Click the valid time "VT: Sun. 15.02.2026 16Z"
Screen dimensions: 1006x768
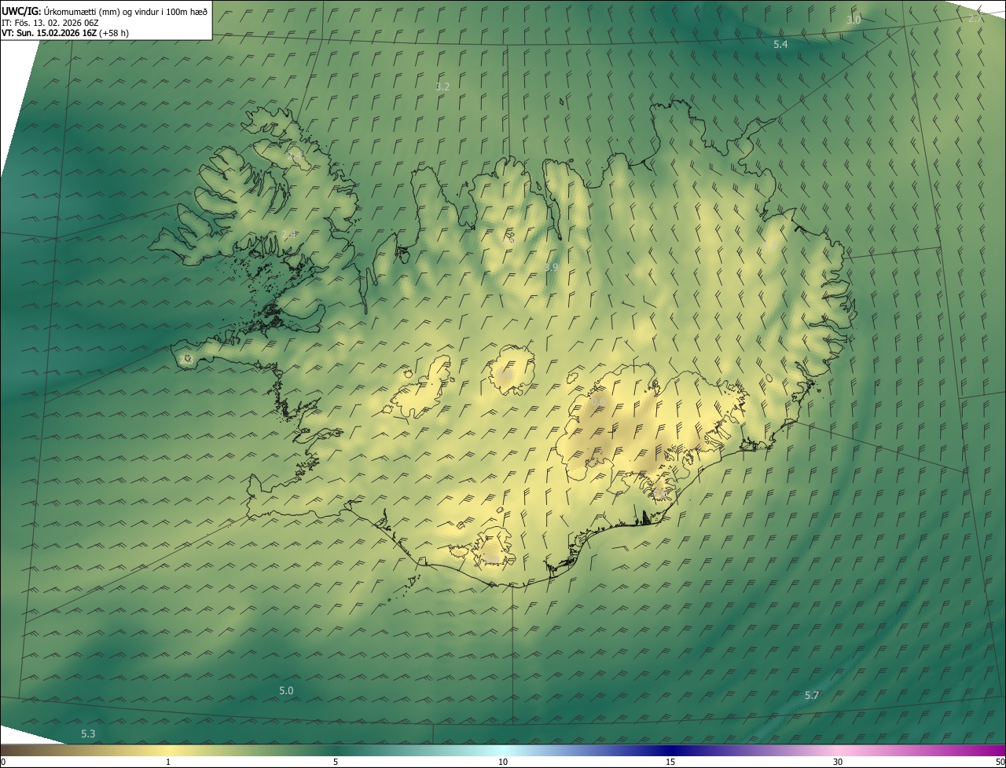[50, 33]
